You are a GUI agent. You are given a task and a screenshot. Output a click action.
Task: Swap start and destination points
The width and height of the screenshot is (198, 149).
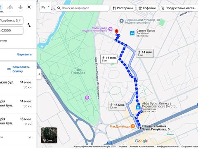[x=29, y=25]
